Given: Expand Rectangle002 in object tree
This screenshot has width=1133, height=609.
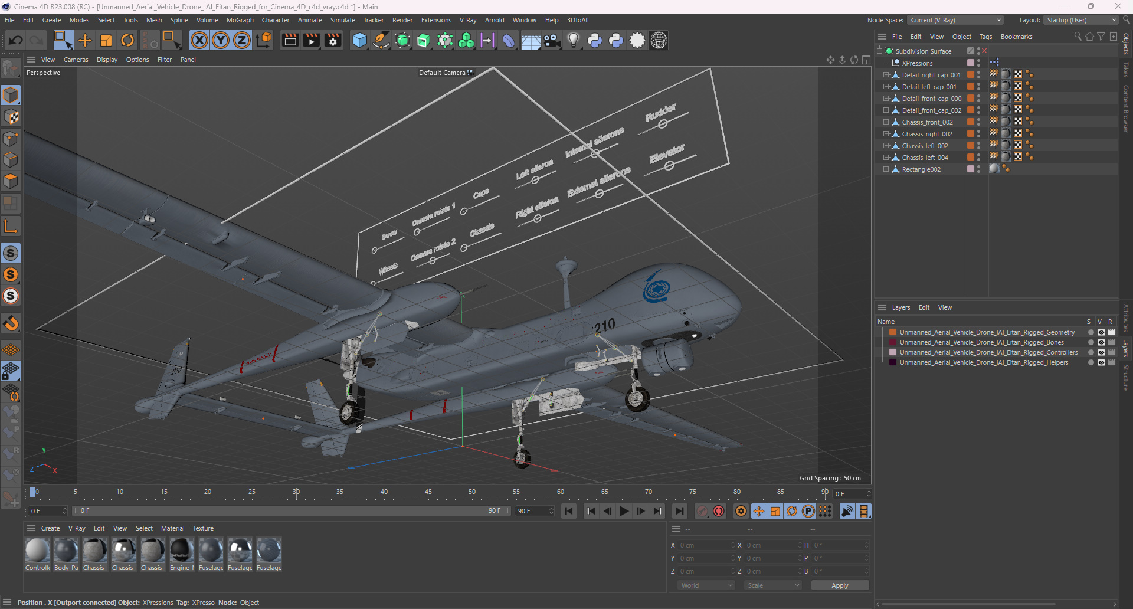Looking at the screenshot, I should 886,169.
